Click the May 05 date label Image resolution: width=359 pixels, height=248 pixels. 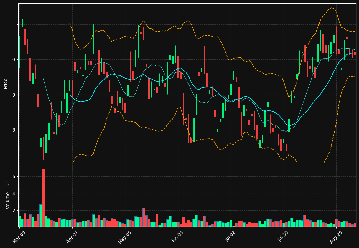point(124,237)
